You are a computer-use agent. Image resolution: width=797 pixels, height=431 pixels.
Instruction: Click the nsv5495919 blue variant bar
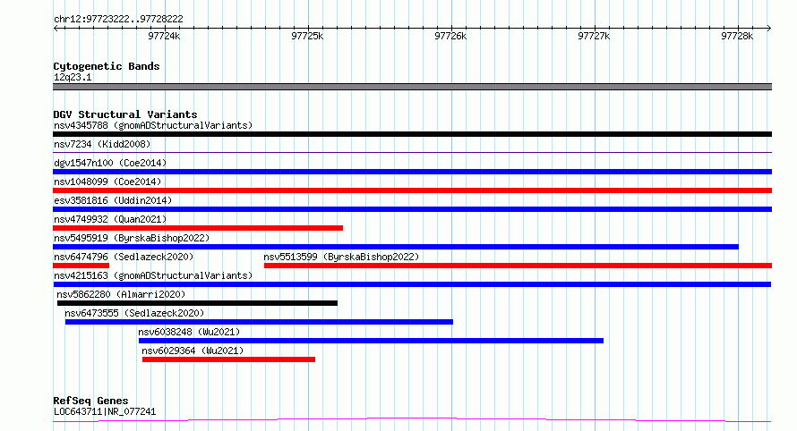(396, 247)
